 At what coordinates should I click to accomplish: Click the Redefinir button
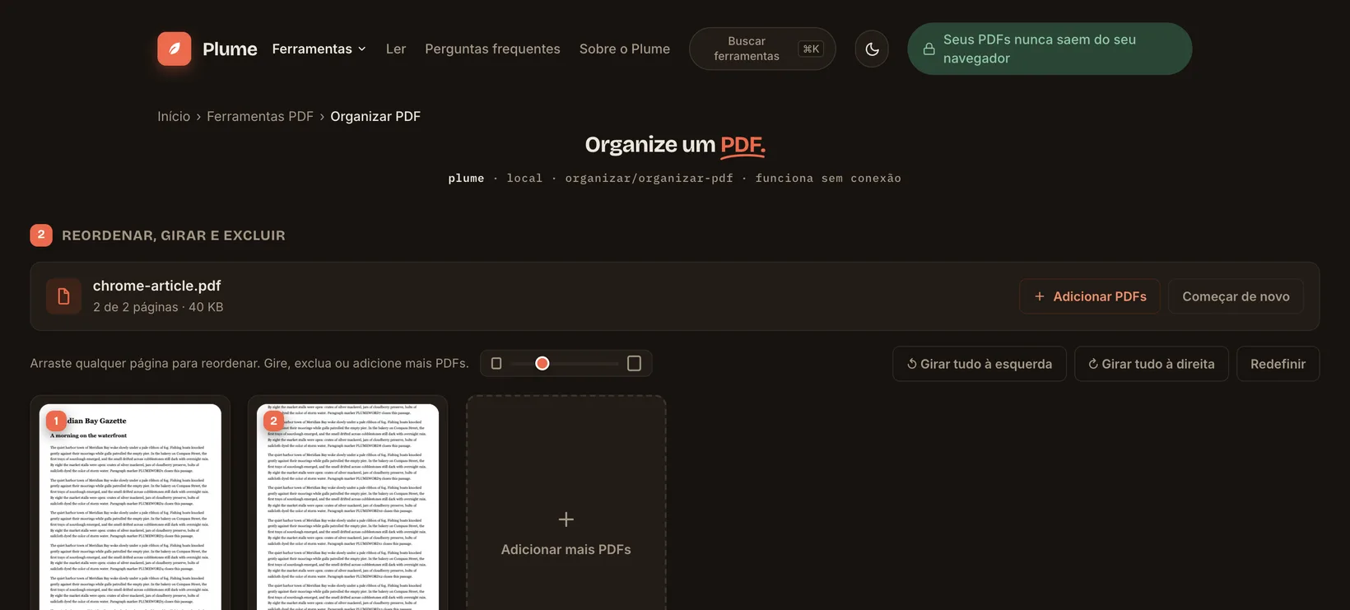tap(1278, 364)
